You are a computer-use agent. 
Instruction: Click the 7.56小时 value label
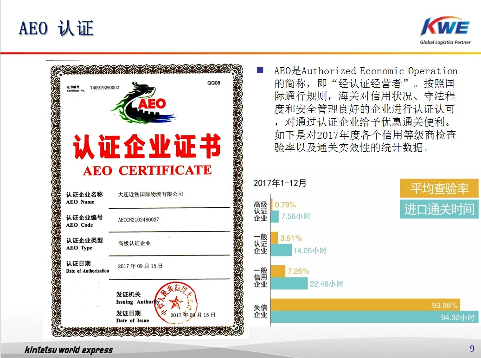[x=296, y=217]
